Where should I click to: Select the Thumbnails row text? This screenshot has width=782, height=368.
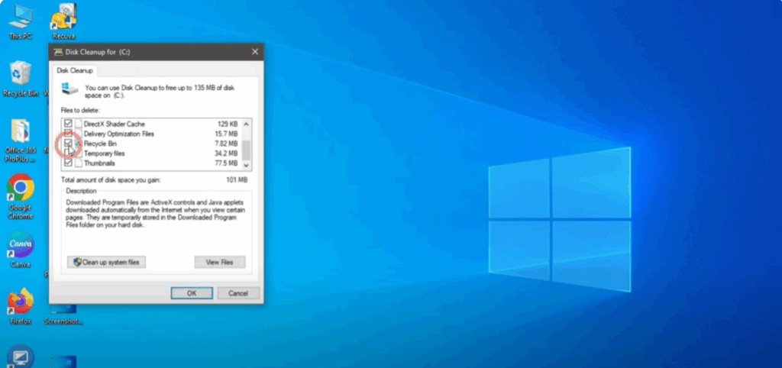[99, 163]
